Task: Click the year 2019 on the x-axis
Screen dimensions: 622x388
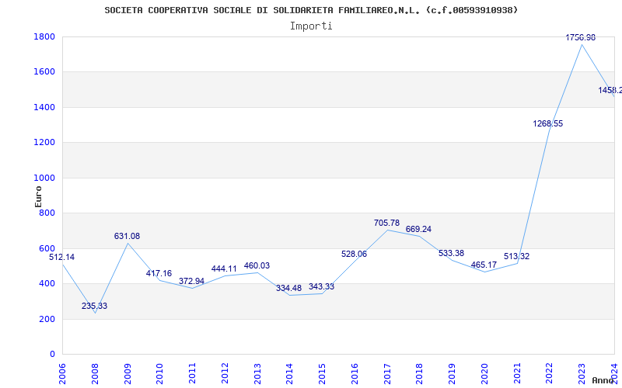Action: (x=453, y=374)
